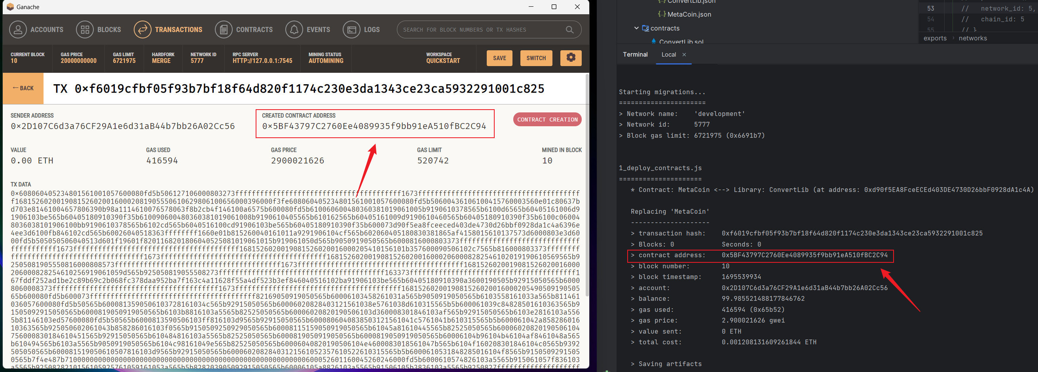The width and height of the screenshot is (1038, 372).
Task: Click the Mined In Block value 10
Action: click(547, 161)
